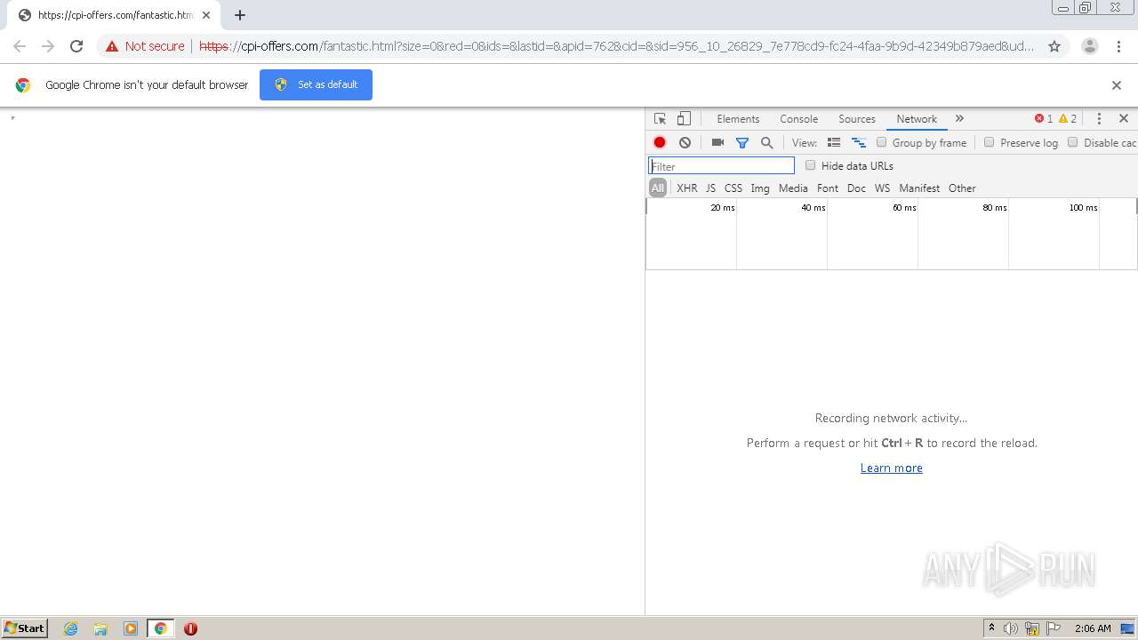The width and height of the screenshot is (1138, 640).
Task: Filter requests by Media
Action: click(793, 188)
